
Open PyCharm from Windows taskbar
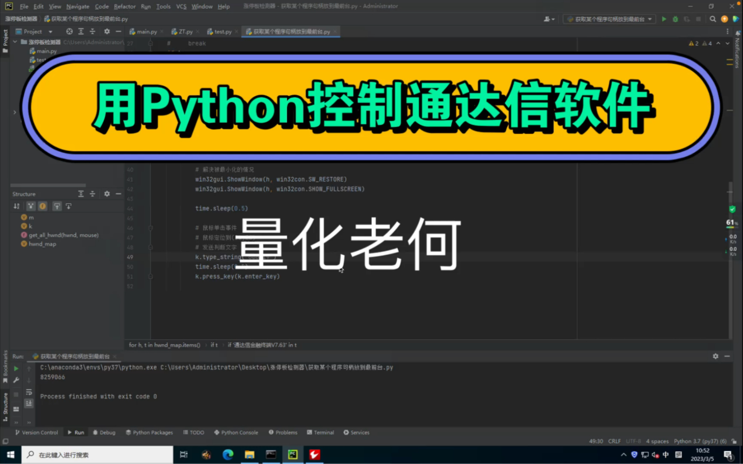click(293, 455)
